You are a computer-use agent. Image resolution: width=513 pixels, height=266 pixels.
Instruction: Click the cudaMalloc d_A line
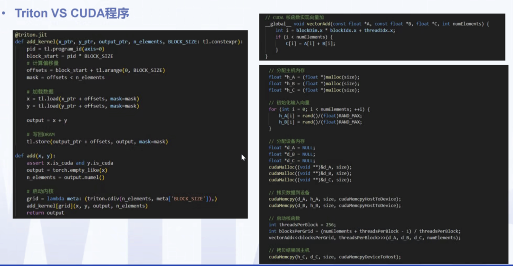point(310,167)
